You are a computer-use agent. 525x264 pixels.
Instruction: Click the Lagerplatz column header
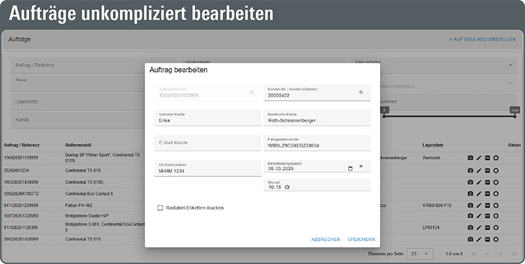tap(433, 145)
